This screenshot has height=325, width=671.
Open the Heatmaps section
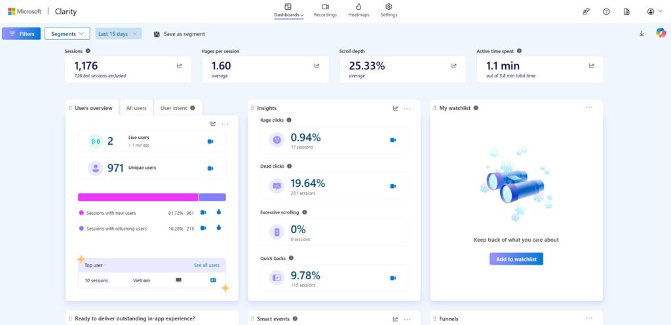pos(358,10)
